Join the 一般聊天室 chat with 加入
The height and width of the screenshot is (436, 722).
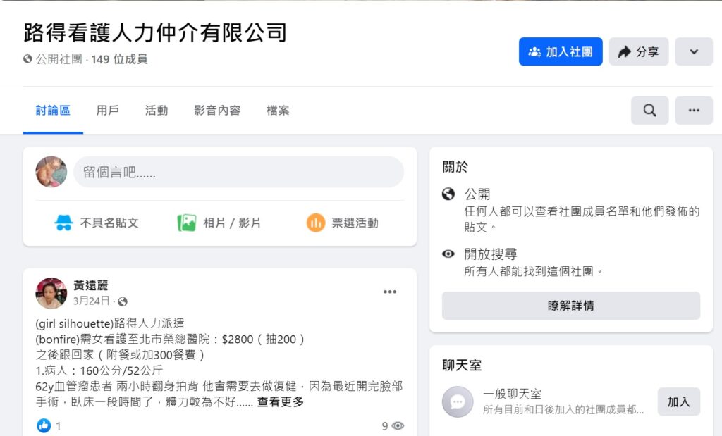pyautogui.click(x=679, y=402)
